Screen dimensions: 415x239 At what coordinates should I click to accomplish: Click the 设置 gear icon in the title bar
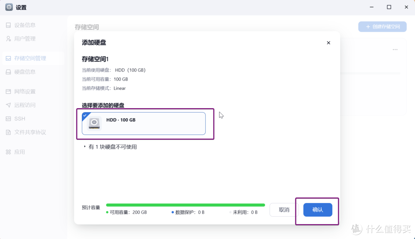click(8, 7)
